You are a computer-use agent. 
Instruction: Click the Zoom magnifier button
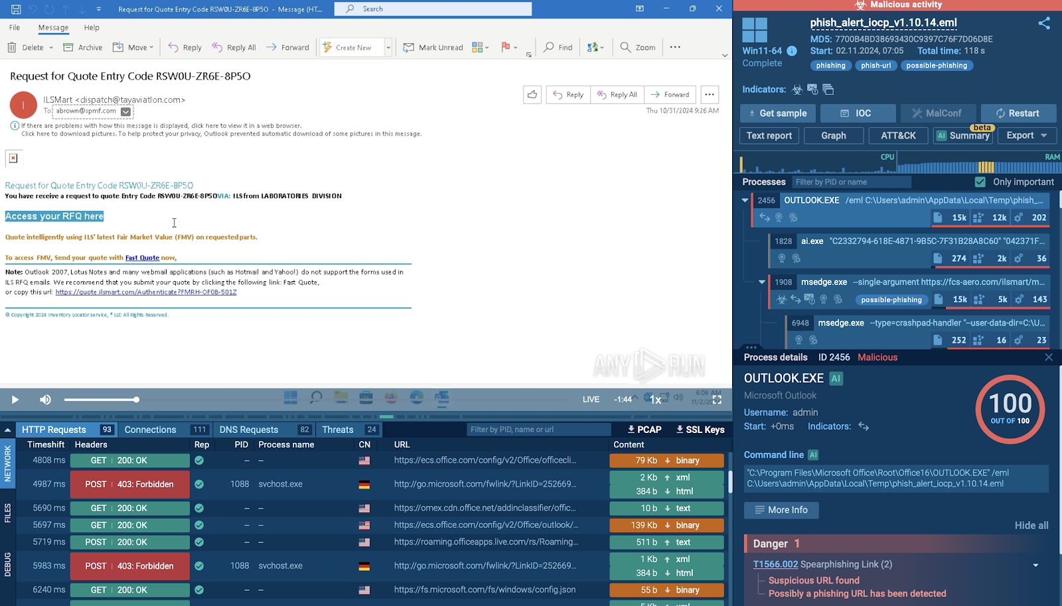click(x=638, y=47)
